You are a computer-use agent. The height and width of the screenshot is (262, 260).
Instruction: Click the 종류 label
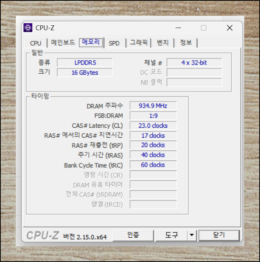(x=44, y=63)
